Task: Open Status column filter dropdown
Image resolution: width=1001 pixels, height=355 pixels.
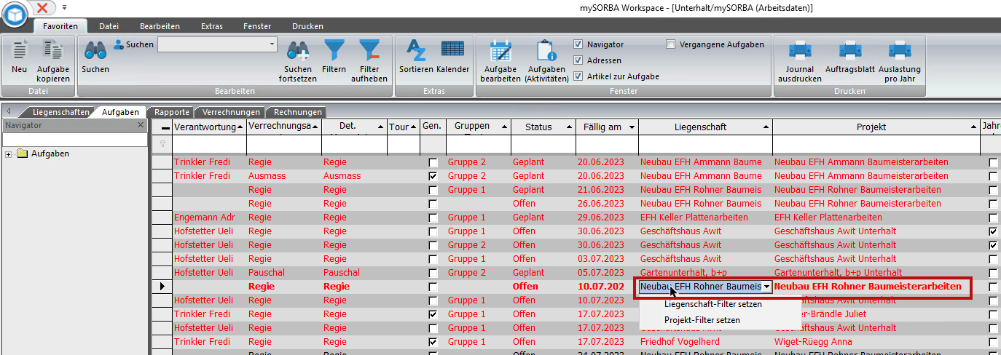Action: coord(568,127)
